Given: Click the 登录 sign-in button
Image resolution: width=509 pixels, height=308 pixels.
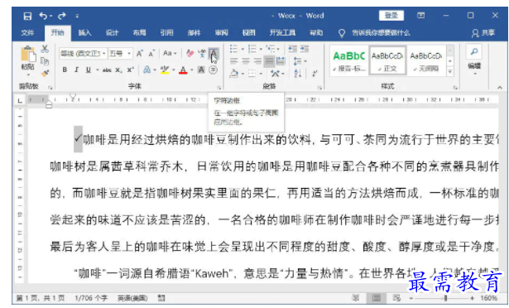Looking at the screenshot, I should (x=391, y=16).
